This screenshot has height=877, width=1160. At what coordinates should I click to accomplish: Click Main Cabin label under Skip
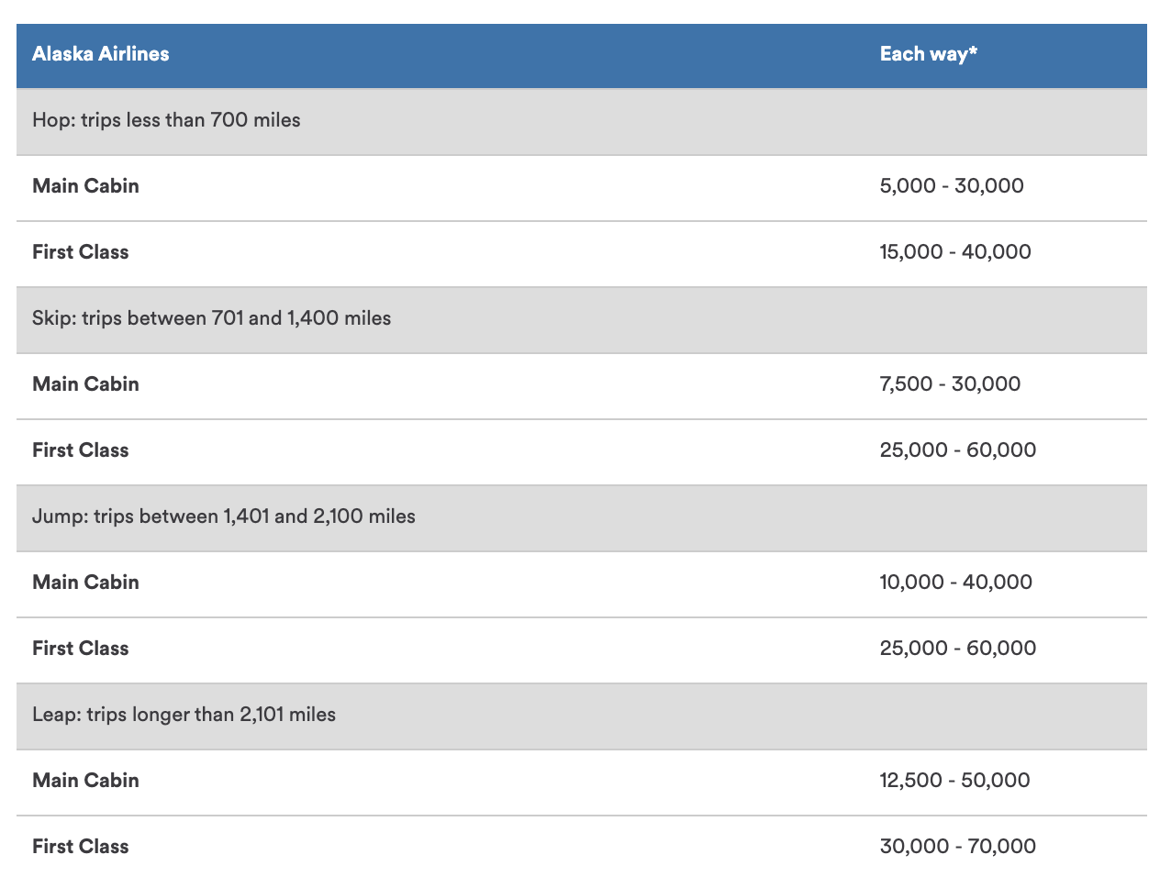pyautogui.click(x=85, y=384)
